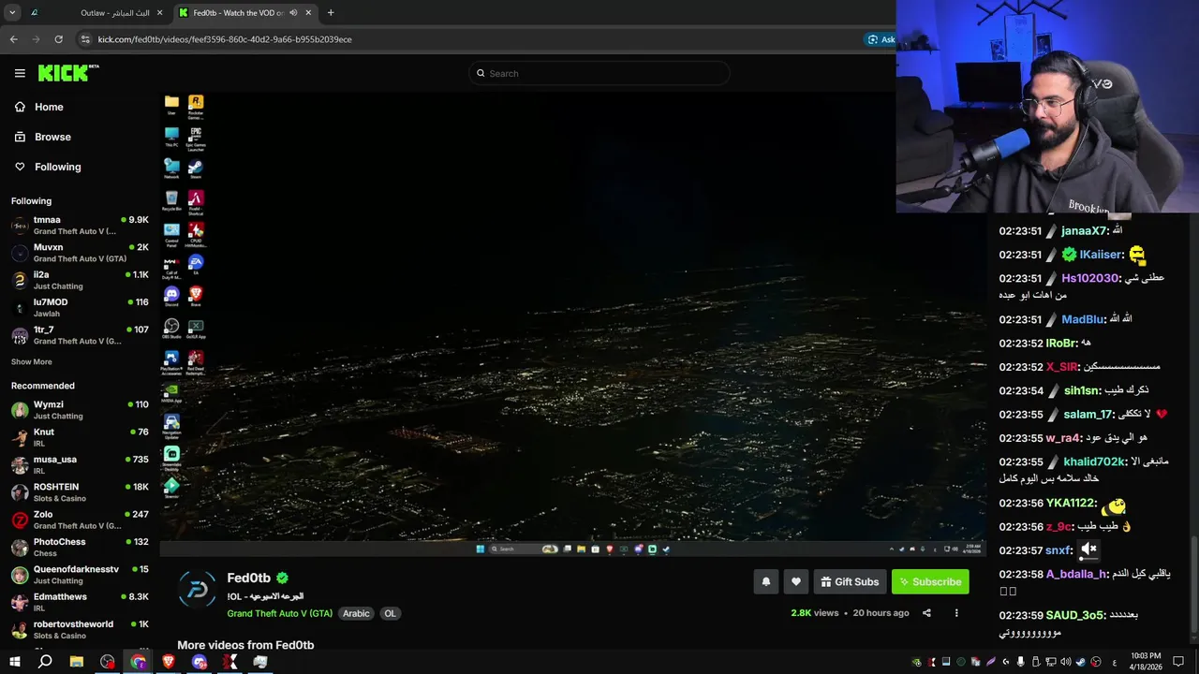Viewport: 1199px width, 674px height.
Task: Open tmnaa channel in Following list
Action: [80, 226]
